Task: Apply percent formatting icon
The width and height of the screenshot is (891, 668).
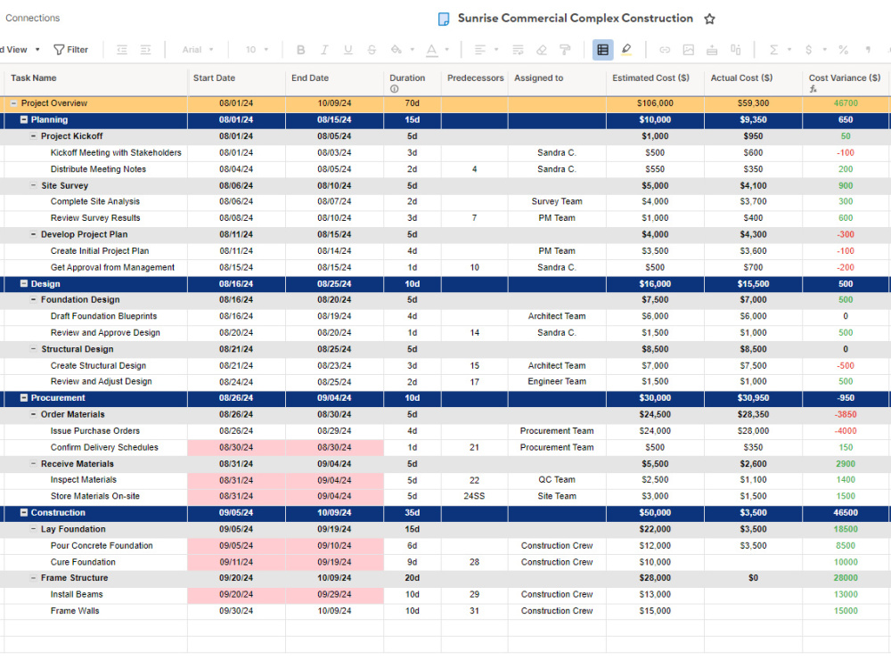Action: pos(843,49)
